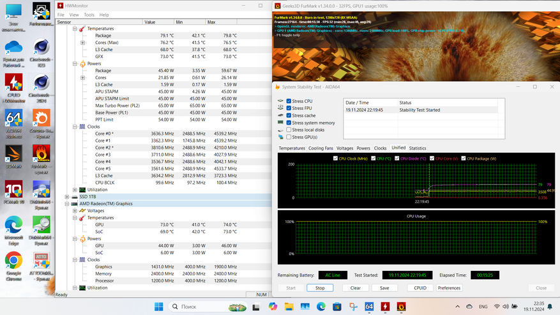Switch to AIDA64 Statistics tab
The height and width of the screenshot is (315, 560).
tap(418, 148)
